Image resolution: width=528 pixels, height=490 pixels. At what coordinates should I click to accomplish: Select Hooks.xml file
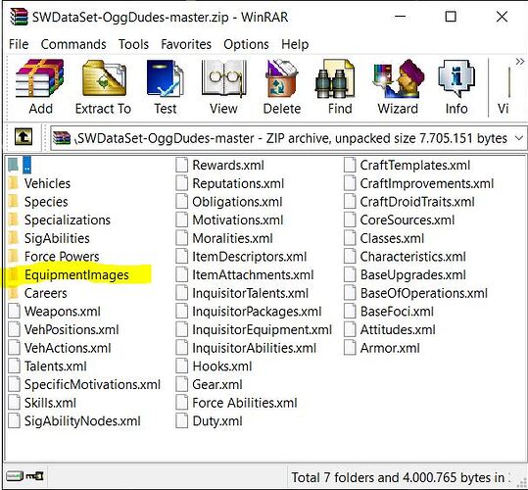click(215, 367)
